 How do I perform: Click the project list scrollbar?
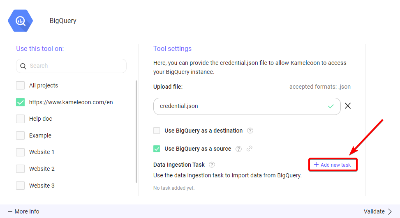point(136,131)
